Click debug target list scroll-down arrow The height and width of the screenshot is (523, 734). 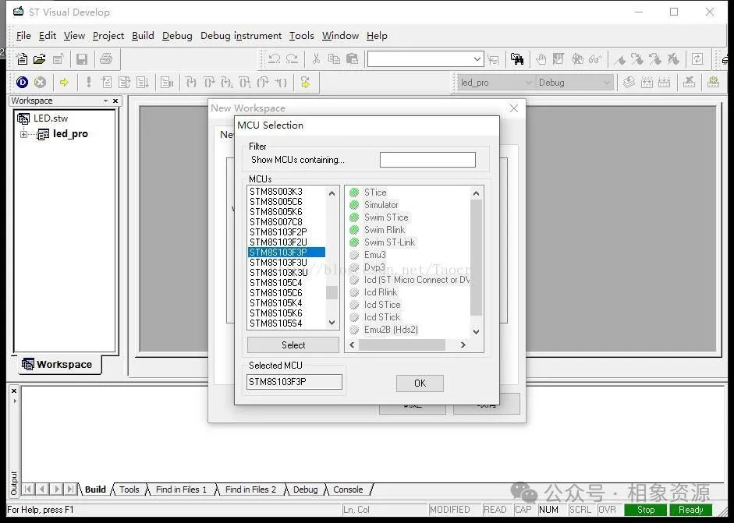[x=476, y=332]
